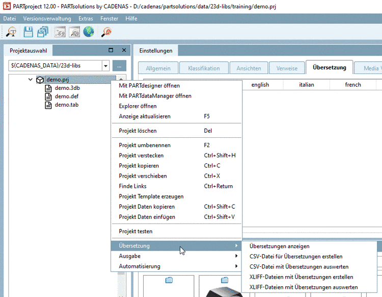Image resolution: width=382 pixels, height=297 pixels.
Task: Close the Projektauswahl panel
Action: (124, 50)
